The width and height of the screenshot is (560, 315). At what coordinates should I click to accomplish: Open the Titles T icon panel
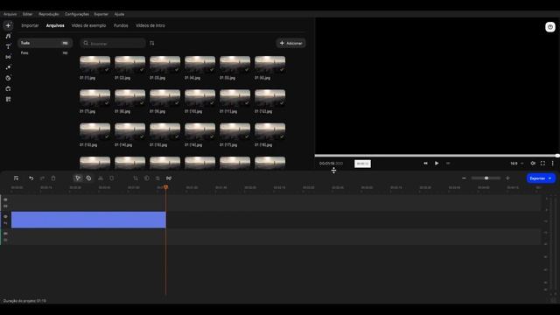coord(8,46)
